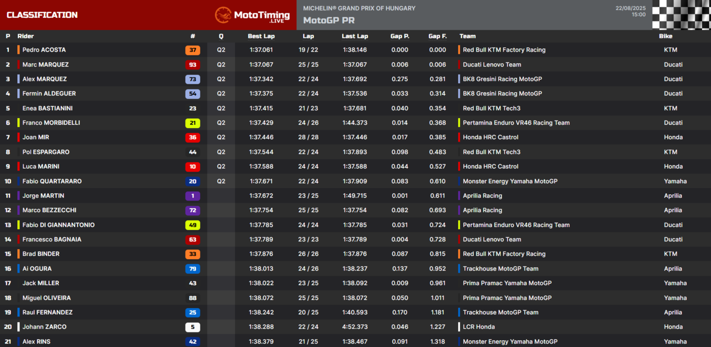
Task: Click Prima Pramac Yamaha in Miller's row
Action: coord(507,283)
